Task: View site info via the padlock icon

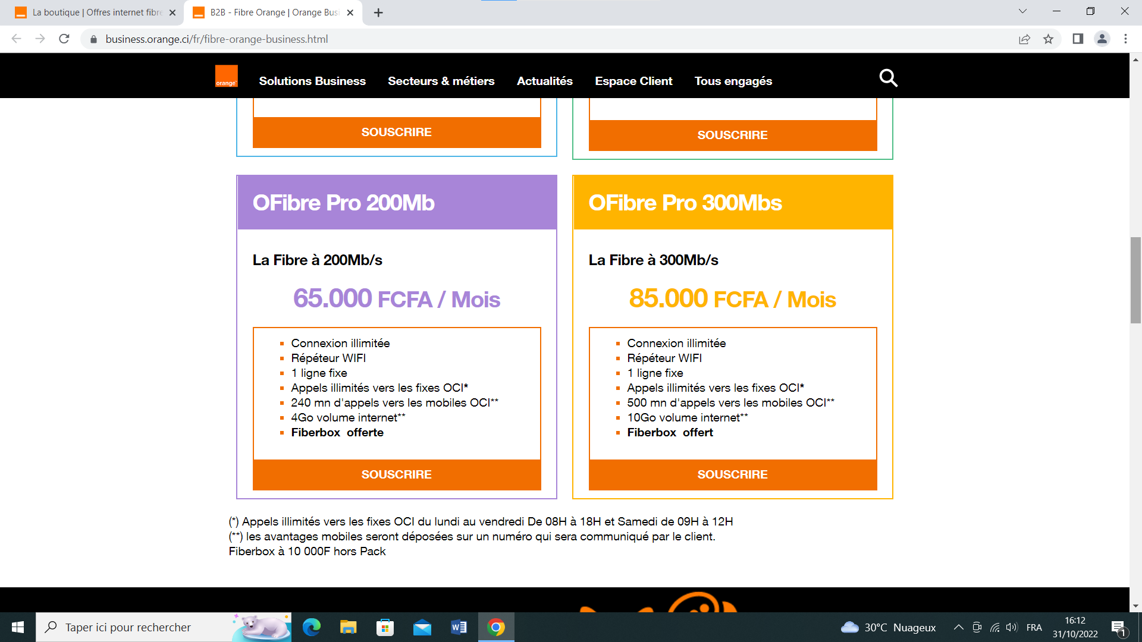Action: point(93,39)
